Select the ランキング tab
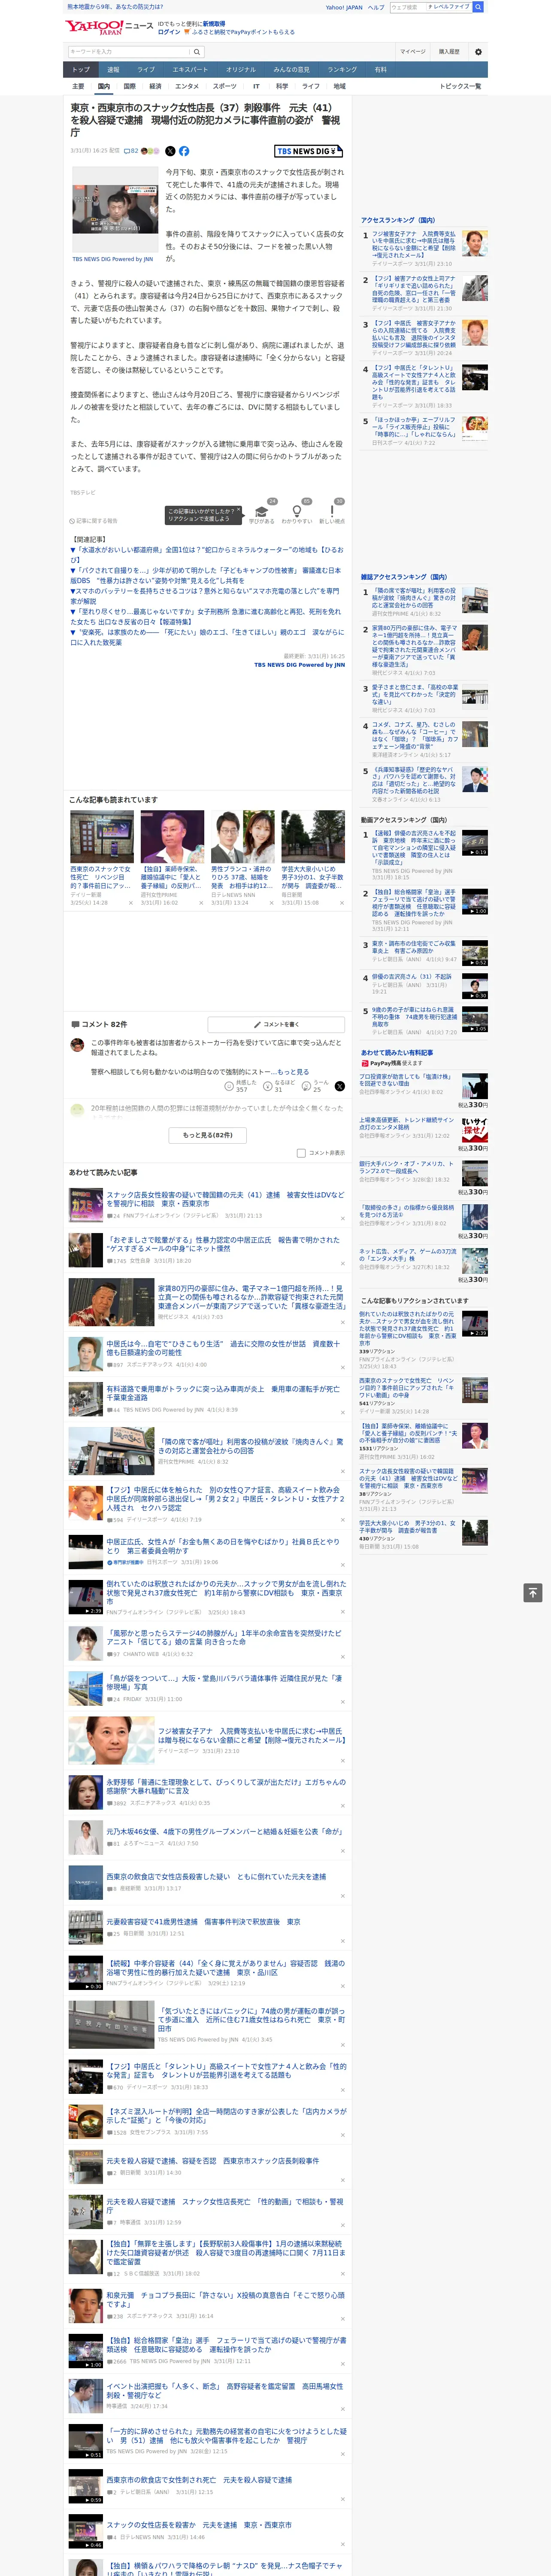 [x=342, y=70]
